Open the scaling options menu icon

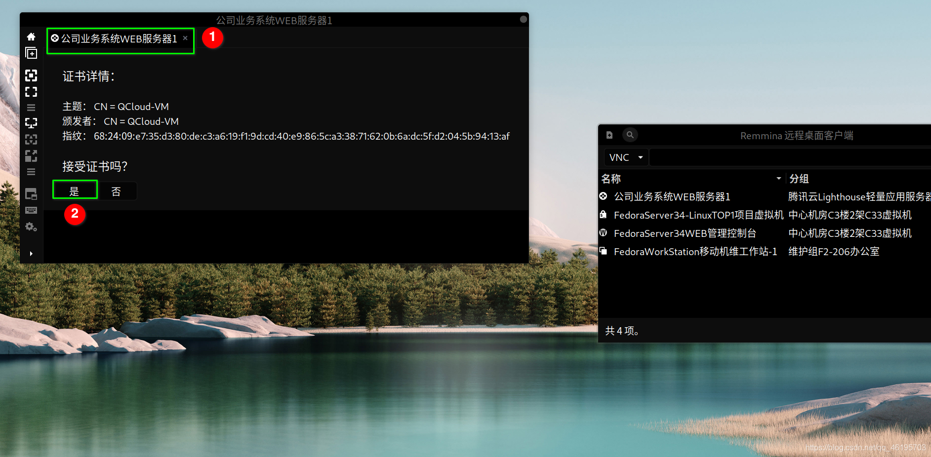[x=31, y=172]
